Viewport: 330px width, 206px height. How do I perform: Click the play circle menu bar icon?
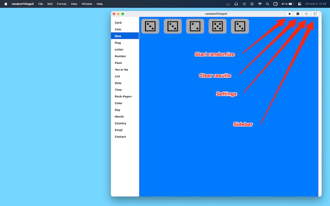click(x=252, y=4)
